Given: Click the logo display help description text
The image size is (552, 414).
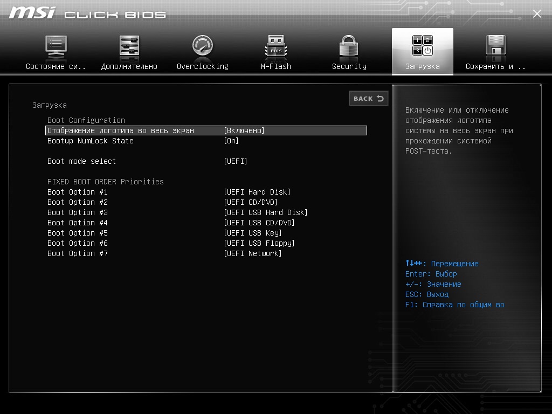Looking at the screenshot, I should click(x=459, y=130).
